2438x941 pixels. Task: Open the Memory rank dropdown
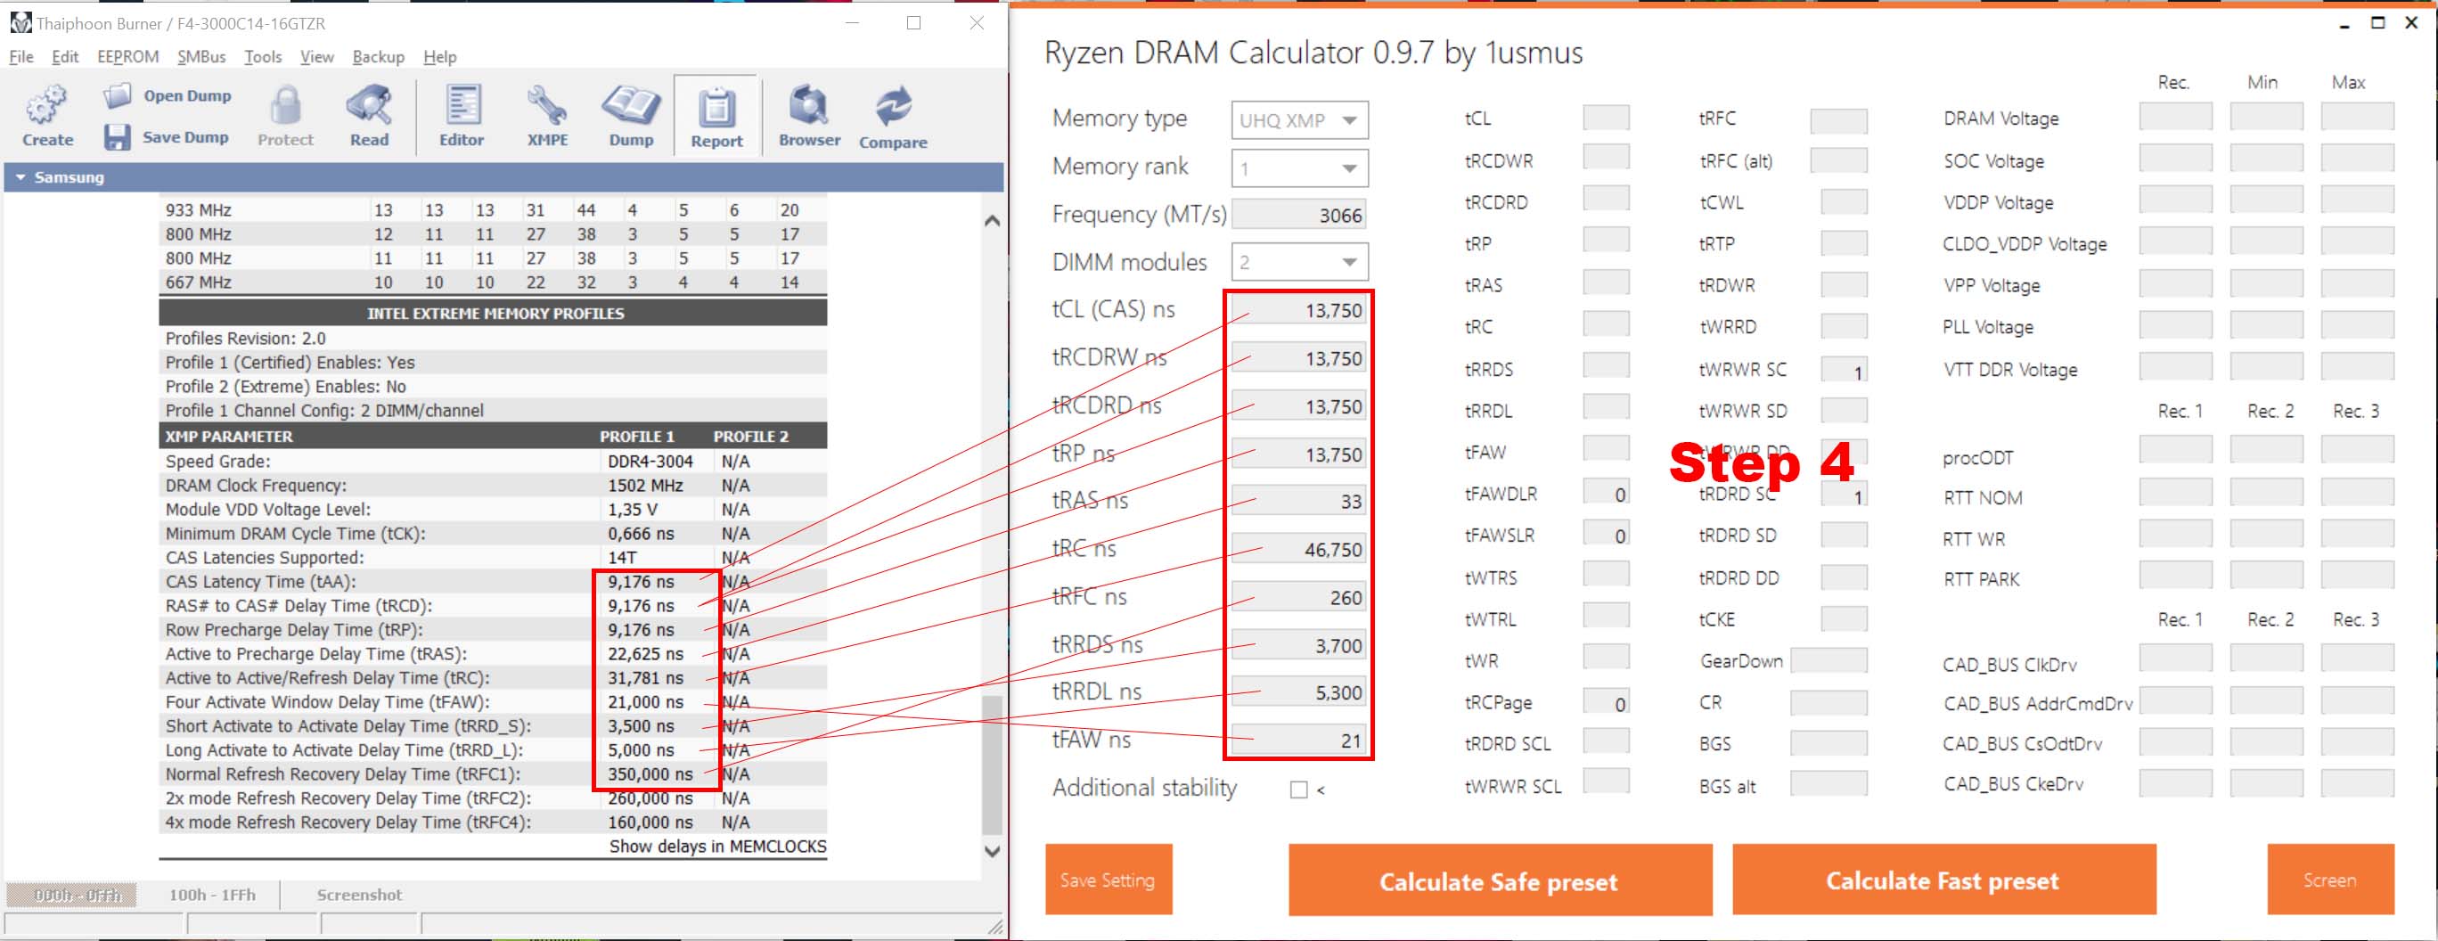pos(1299,168)
